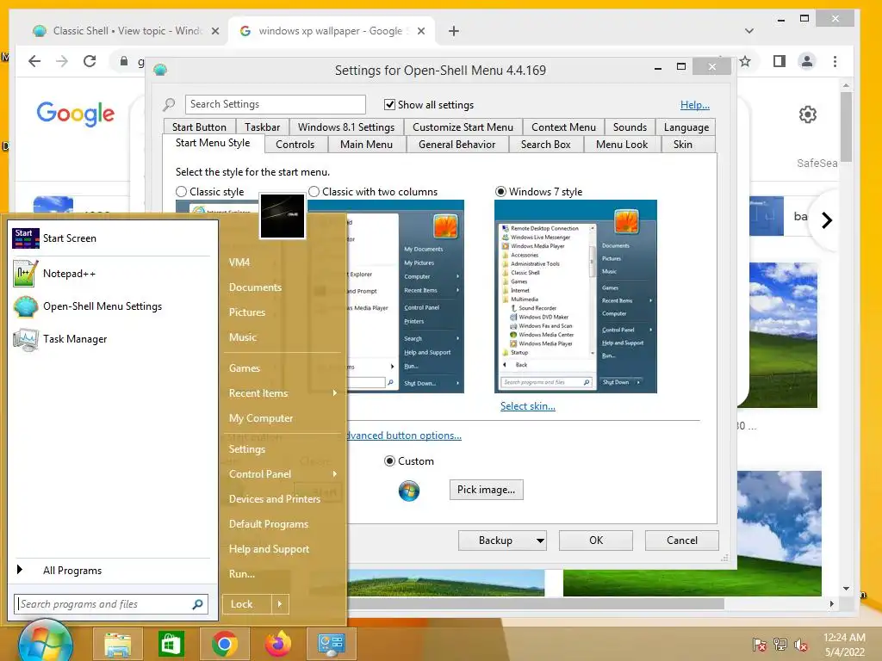Expand the Lock button arrow options
Screen dimensions: 882x661
click(280, 604)
